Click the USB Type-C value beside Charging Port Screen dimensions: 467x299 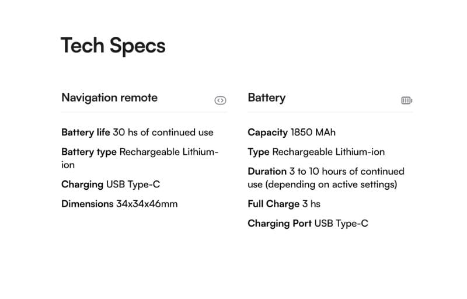coord(341,223)
